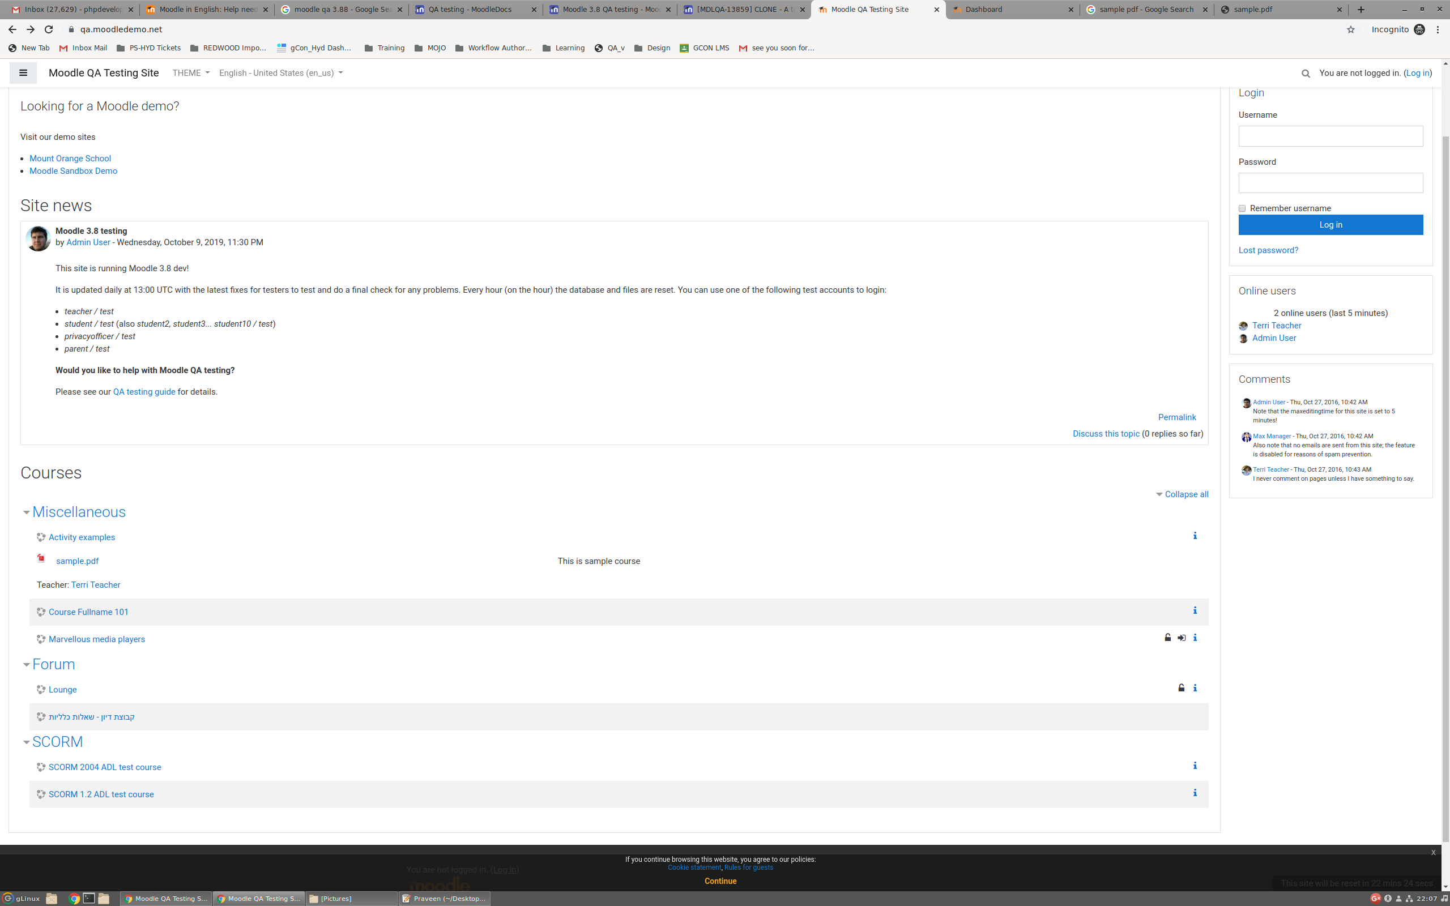Close the Dashboard browser tab

(1071, 10)
